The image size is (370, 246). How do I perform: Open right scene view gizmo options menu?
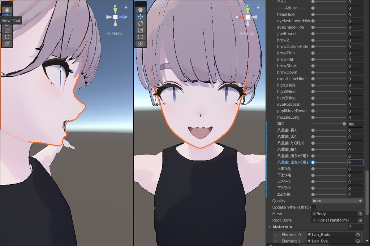234,4
